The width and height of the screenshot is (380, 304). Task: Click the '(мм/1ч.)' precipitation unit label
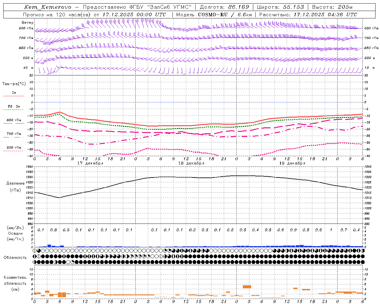coord(15,239)
